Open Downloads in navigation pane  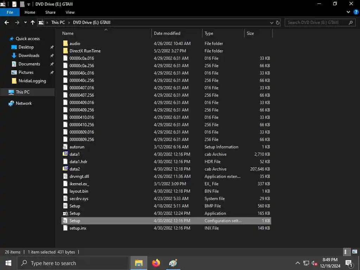29,56
